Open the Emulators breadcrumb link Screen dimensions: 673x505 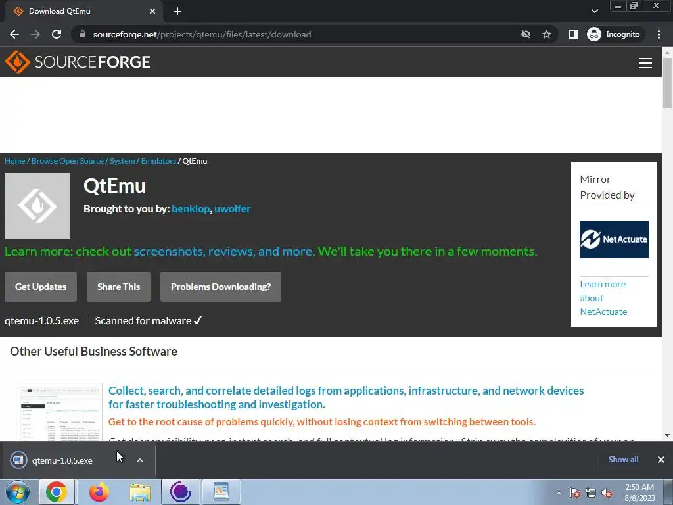coord(158,161)
